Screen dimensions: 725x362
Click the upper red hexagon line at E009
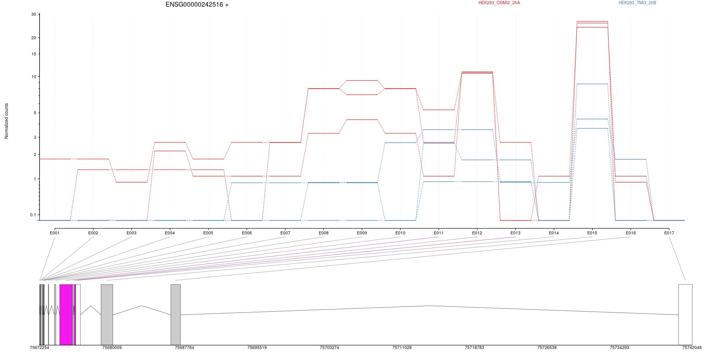point(362,81)
